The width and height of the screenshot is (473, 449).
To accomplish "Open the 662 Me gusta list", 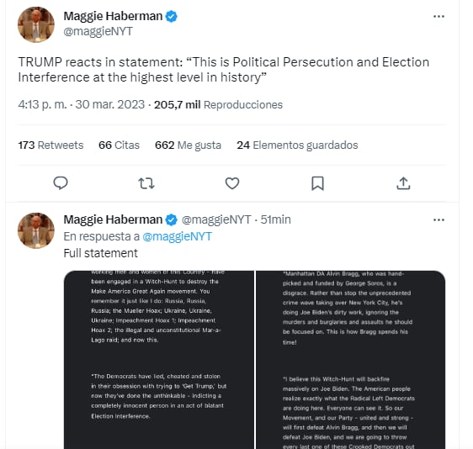I will (188, 145).
